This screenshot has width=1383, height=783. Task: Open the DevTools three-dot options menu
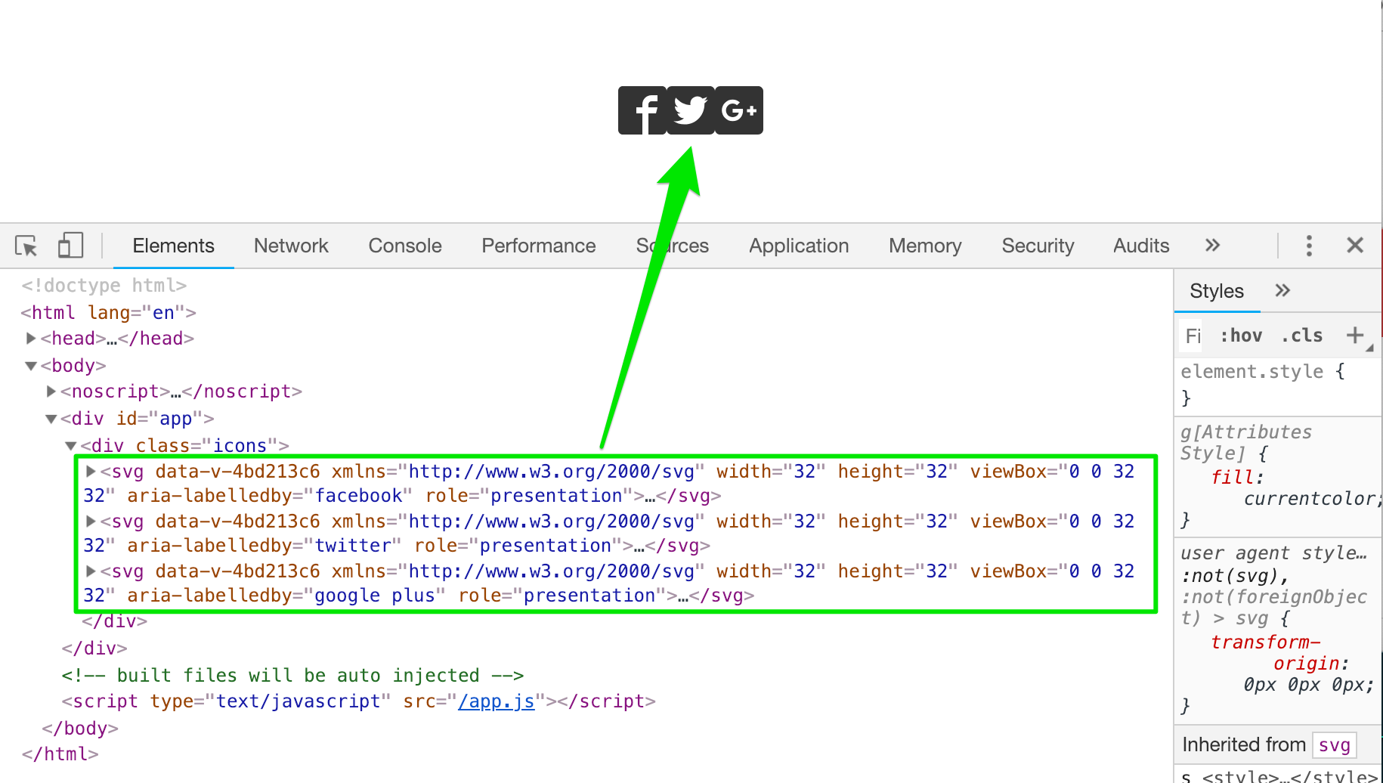point(1309,246)
